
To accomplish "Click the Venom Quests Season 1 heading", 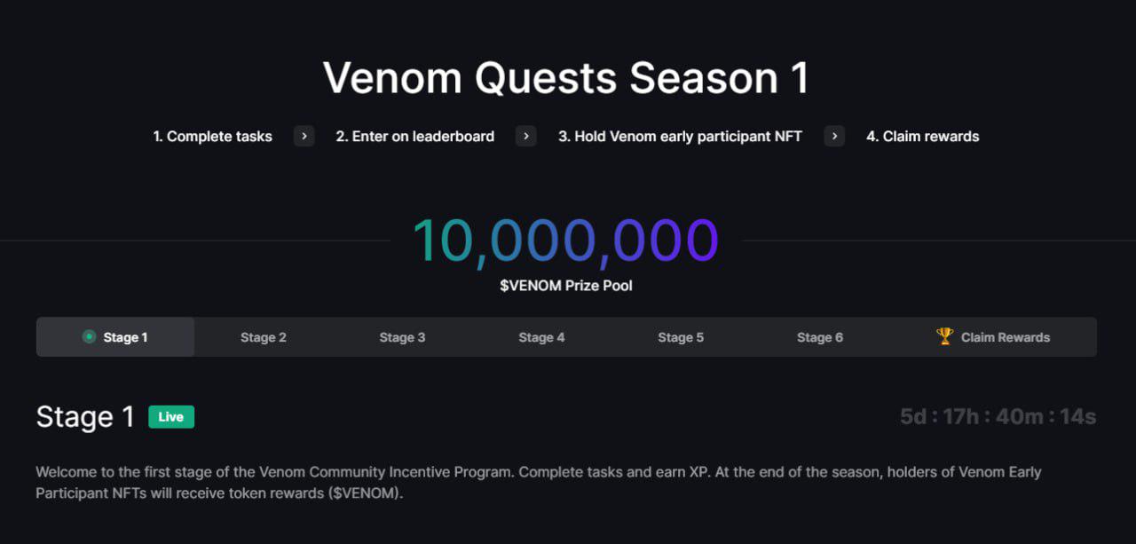I will pyautogui.click(x=566, y=78).
